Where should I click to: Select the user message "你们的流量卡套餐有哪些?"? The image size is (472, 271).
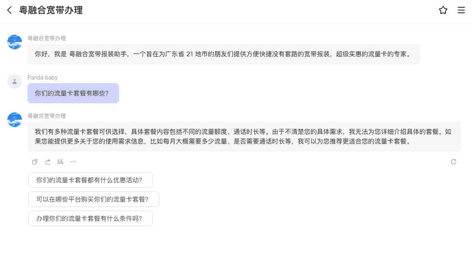coord(73,93)
